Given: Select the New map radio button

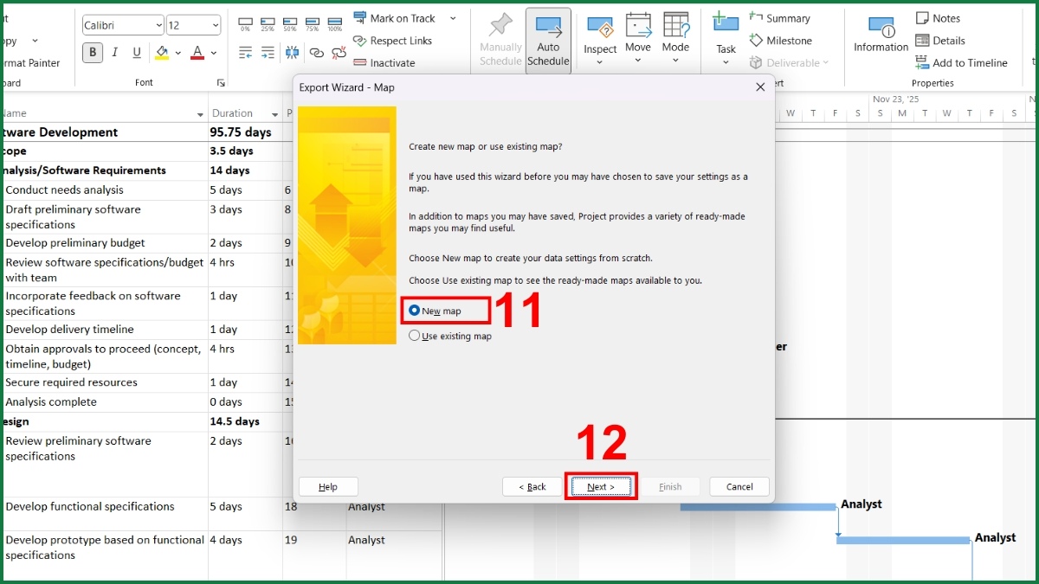Looking at the screenshot, I should [x=416, y=309].
